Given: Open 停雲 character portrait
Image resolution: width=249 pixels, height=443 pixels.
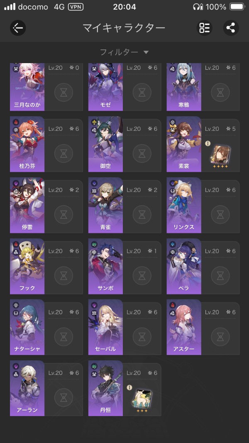Looking at the screenshot, I should coord(27,205).
